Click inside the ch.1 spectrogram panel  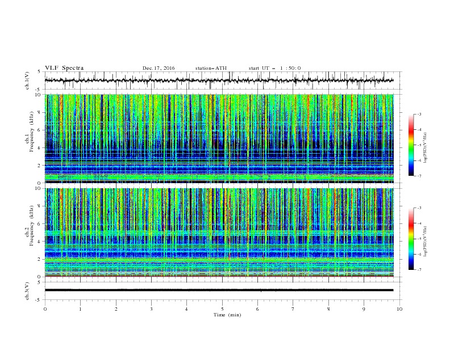click(x=219, y=138)
